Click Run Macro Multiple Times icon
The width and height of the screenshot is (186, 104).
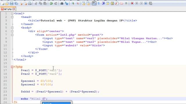point(146,3)
